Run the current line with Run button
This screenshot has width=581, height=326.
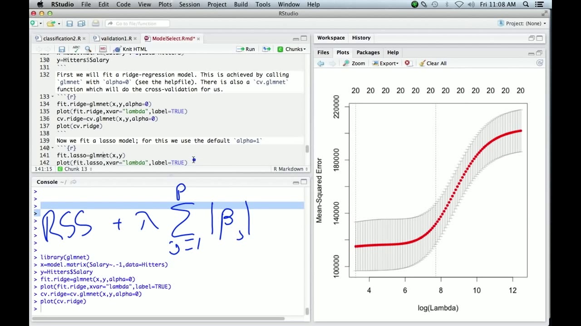pyautogui.click(x=246, y=49)
